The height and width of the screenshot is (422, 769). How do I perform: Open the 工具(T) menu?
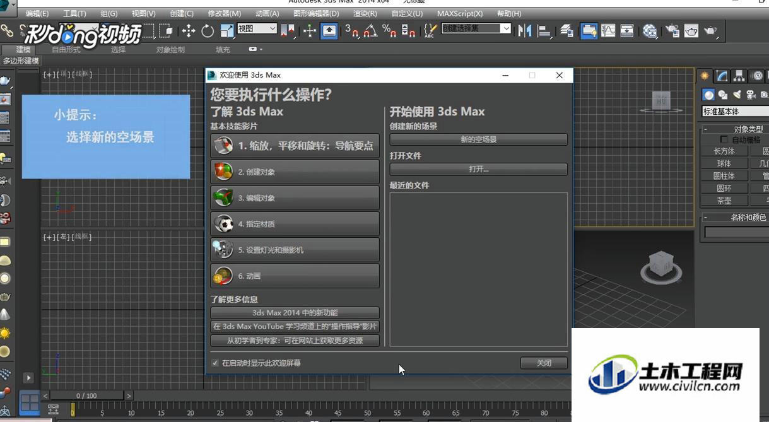(x=74, y=13)
